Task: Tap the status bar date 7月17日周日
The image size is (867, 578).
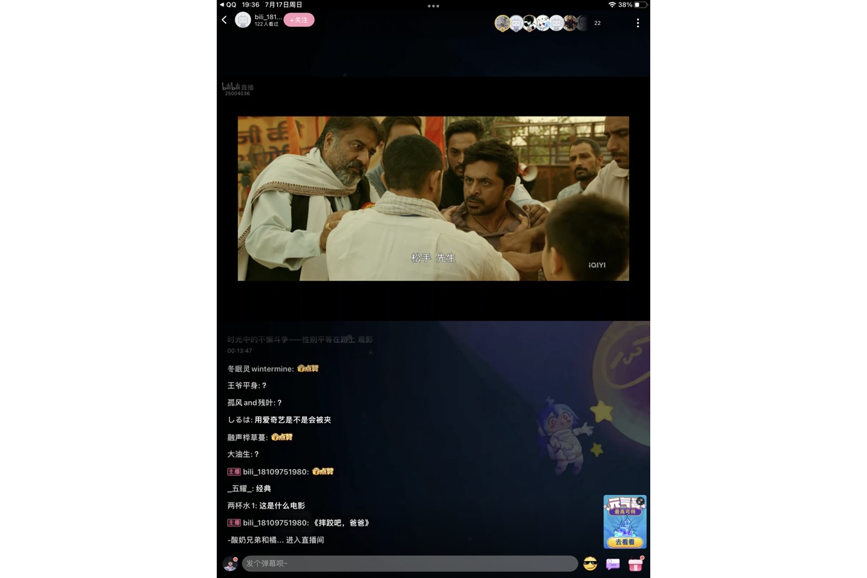Action: point(283,4)
